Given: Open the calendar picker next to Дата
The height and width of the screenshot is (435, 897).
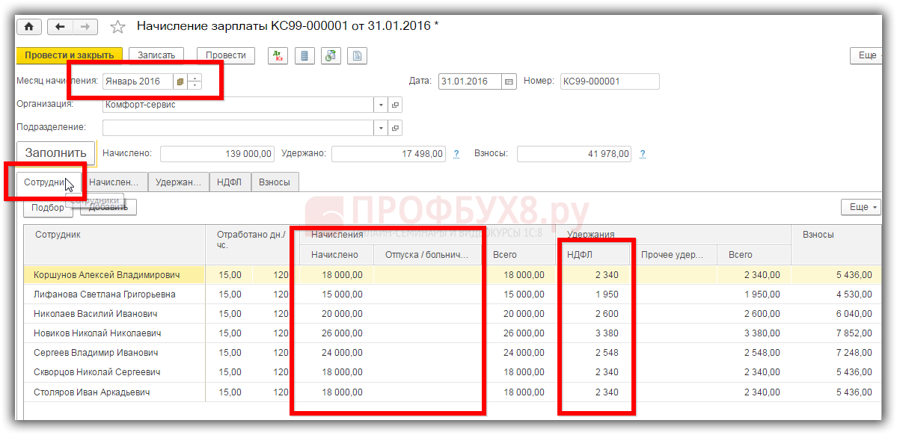Looking at the screenshot, I should tap(509, 82).
